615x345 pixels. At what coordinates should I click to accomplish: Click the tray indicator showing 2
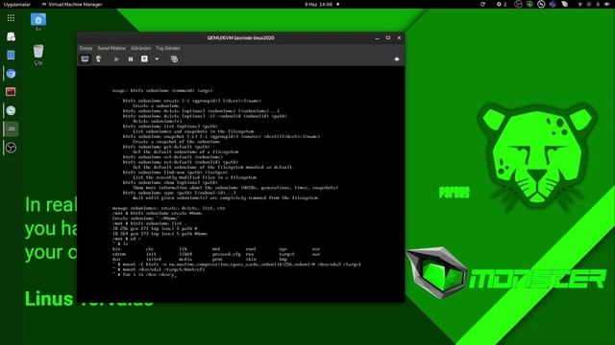(x=501, y=4)
